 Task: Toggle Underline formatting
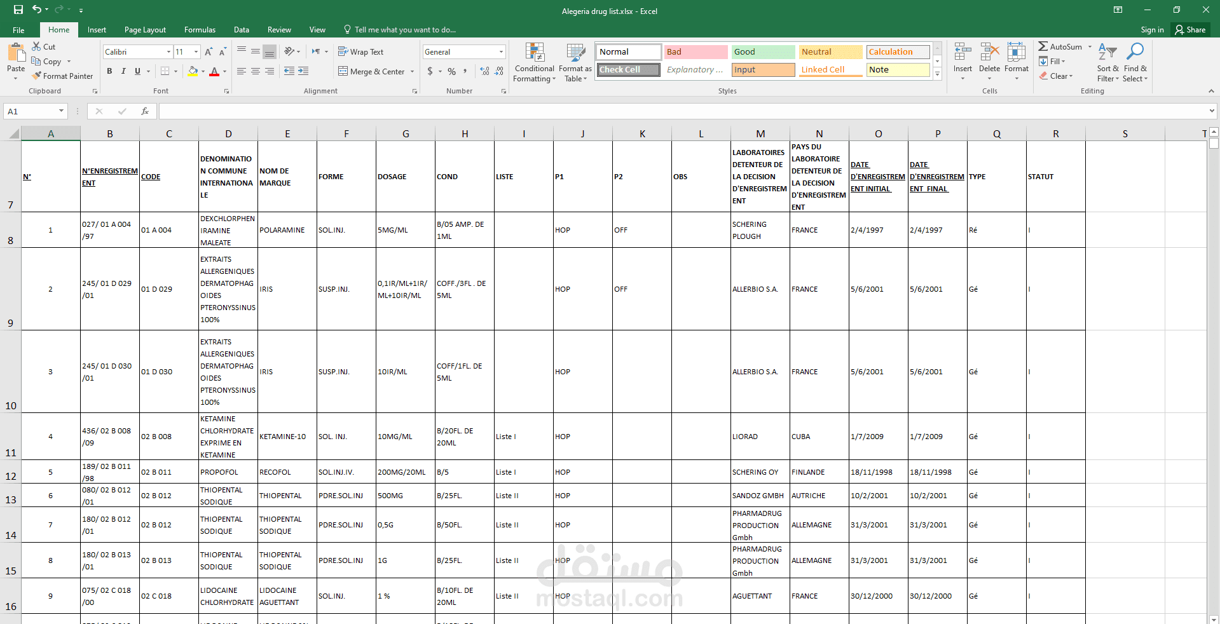coord(137,71)
